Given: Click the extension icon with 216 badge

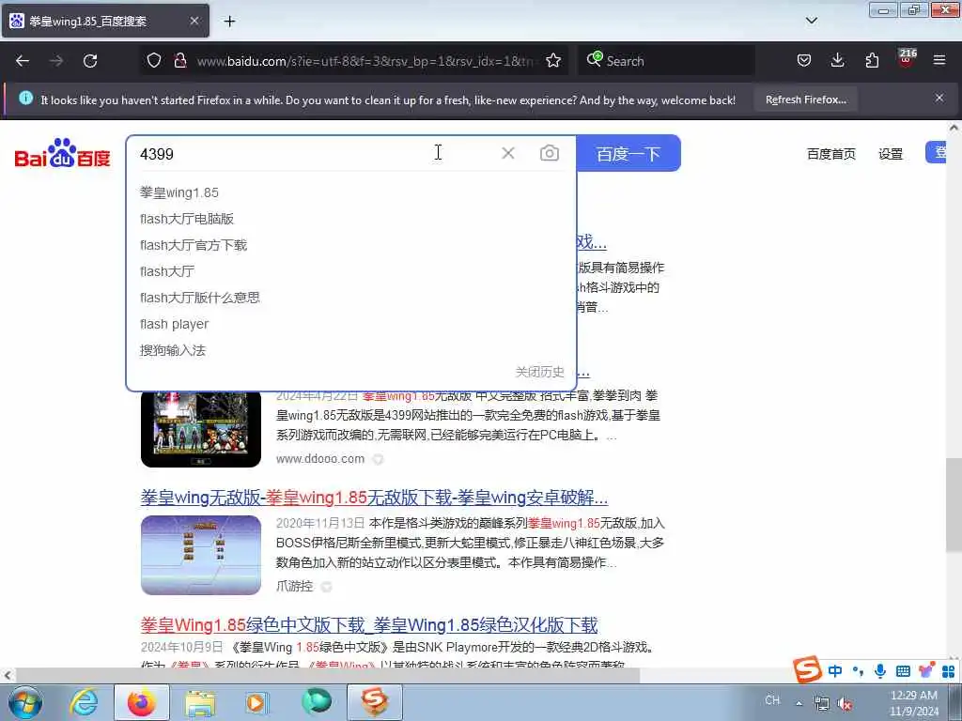Looking at the screenshot, I should [x=907, y=59].
